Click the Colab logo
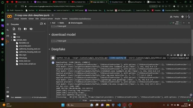This screenshot has width=193, height=108. click(x=10, y=16)
